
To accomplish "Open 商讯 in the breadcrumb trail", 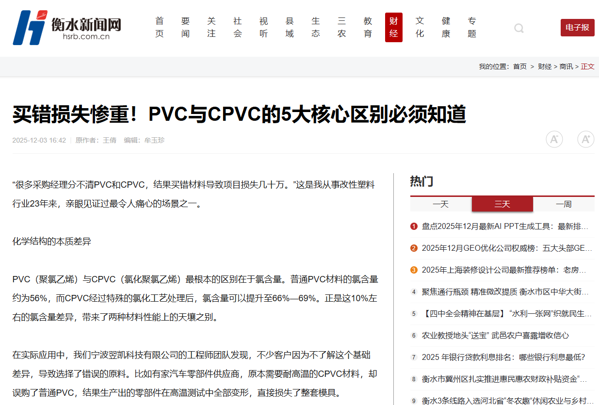I will (x=566, y=66).
